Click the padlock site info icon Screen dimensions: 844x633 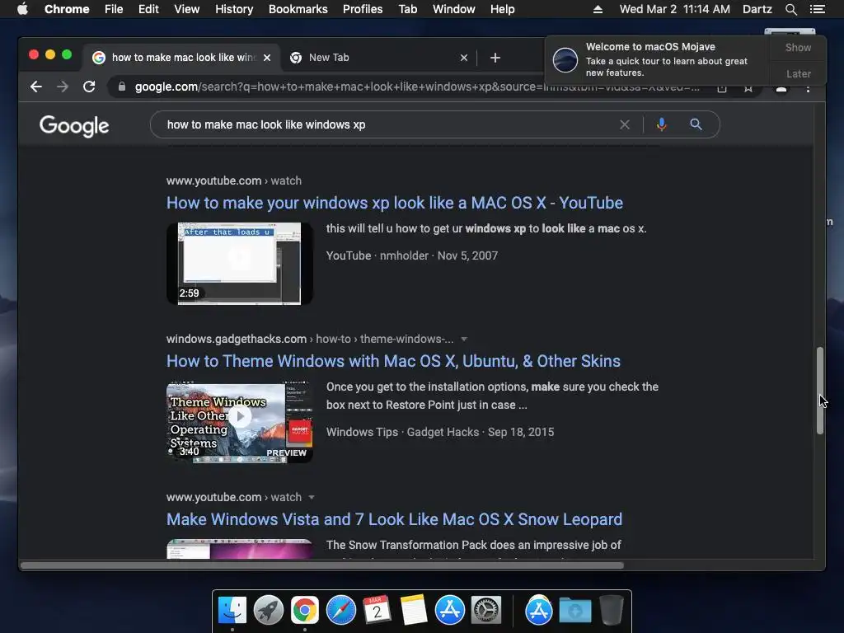coord(122,87)
